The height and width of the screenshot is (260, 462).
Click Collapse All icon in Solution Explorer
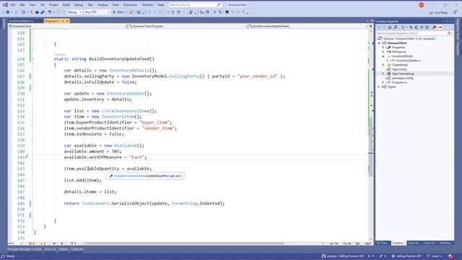[422, 27]
